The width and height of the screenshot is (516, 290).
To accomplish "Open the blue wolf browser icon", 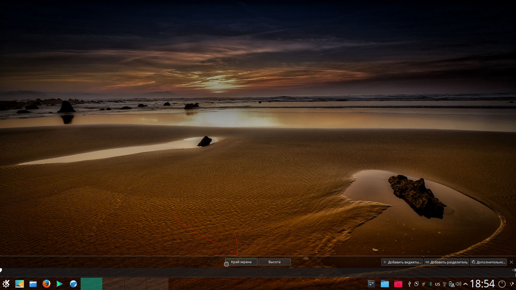I will coord(73,284).
